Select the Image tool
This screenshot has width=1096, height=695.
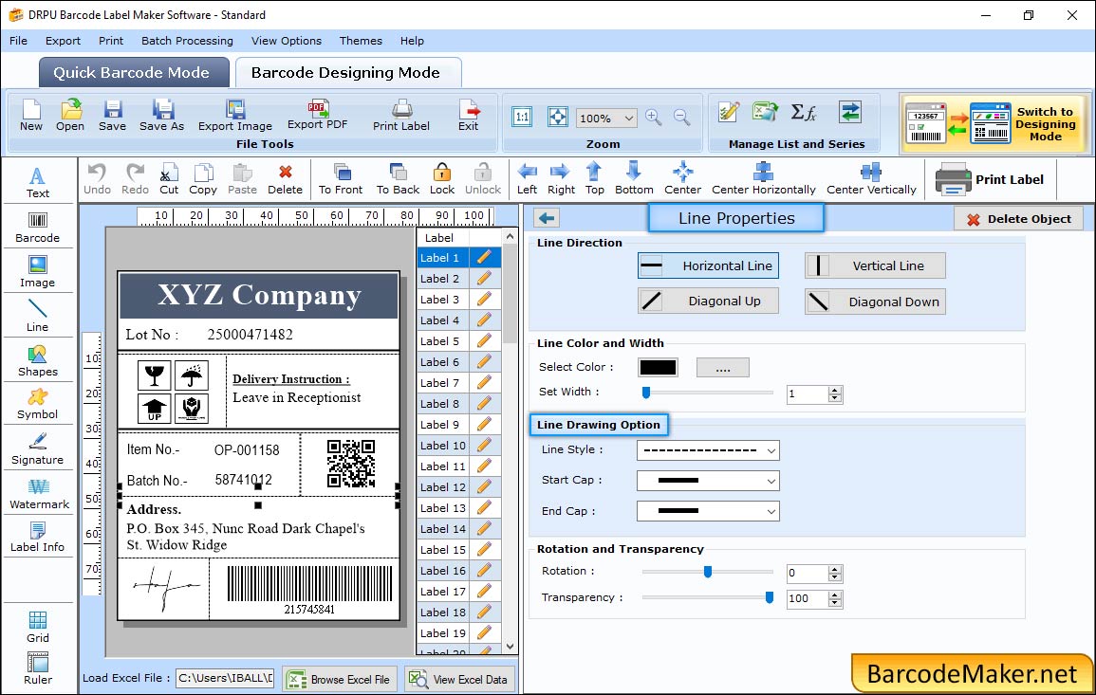[38, 272]
